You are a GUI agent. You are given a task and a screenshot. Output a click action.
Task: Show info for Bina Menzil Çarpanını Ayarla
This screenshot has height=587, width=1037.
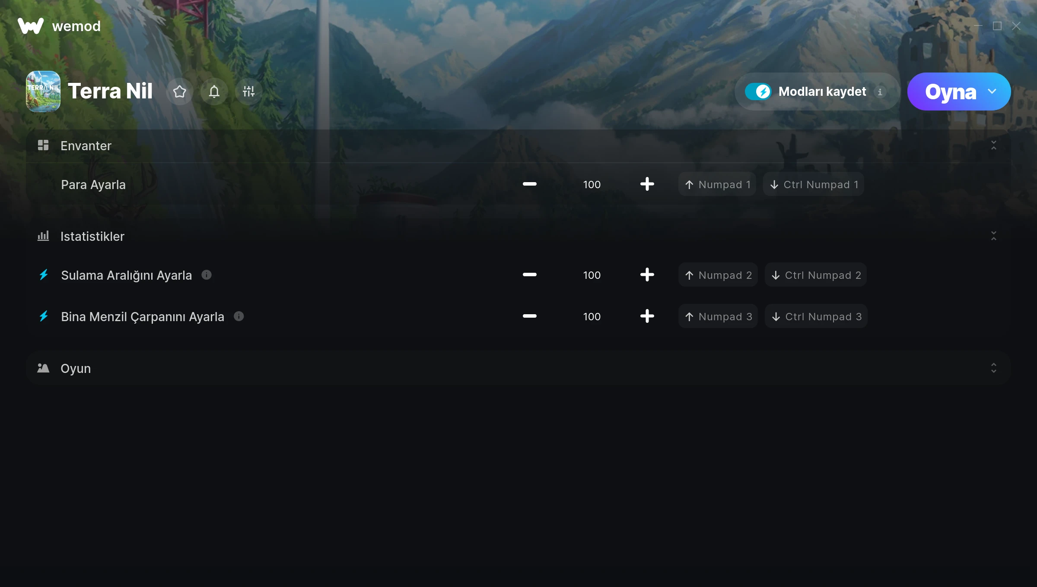tap(239, 316)
